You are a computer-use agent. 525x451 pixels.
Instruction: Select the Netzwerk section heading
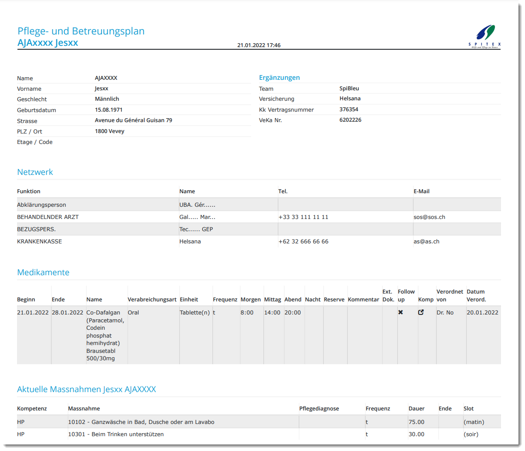click(35, 172)
